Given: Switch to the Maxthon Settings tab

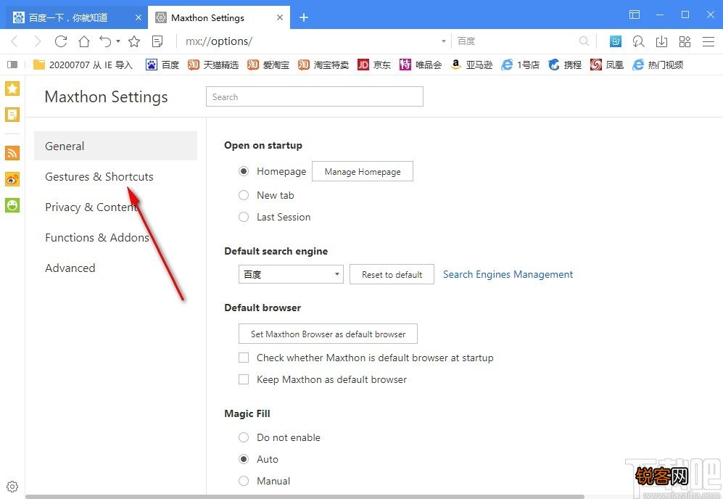Looking at the screenshot, I should (219, 17).
